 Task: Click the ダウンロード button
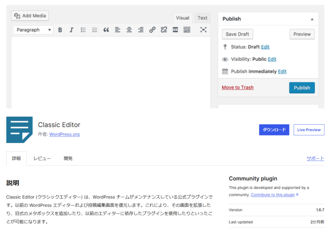coord(274,130)
